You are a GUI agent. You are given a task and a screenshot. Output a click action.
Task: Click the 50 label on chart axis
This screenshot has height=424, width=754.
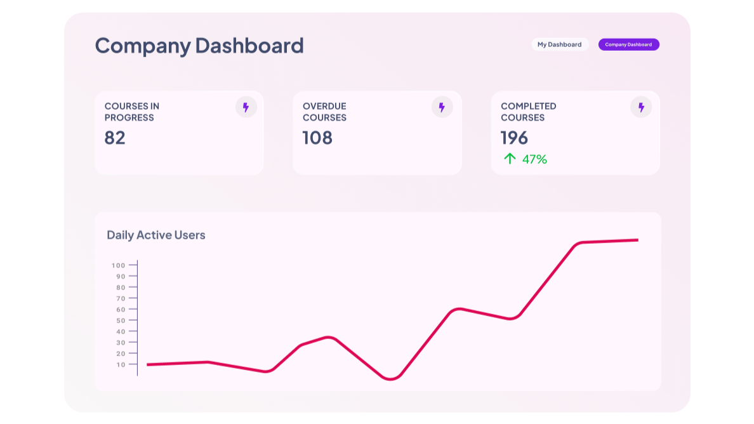[121, 321]
